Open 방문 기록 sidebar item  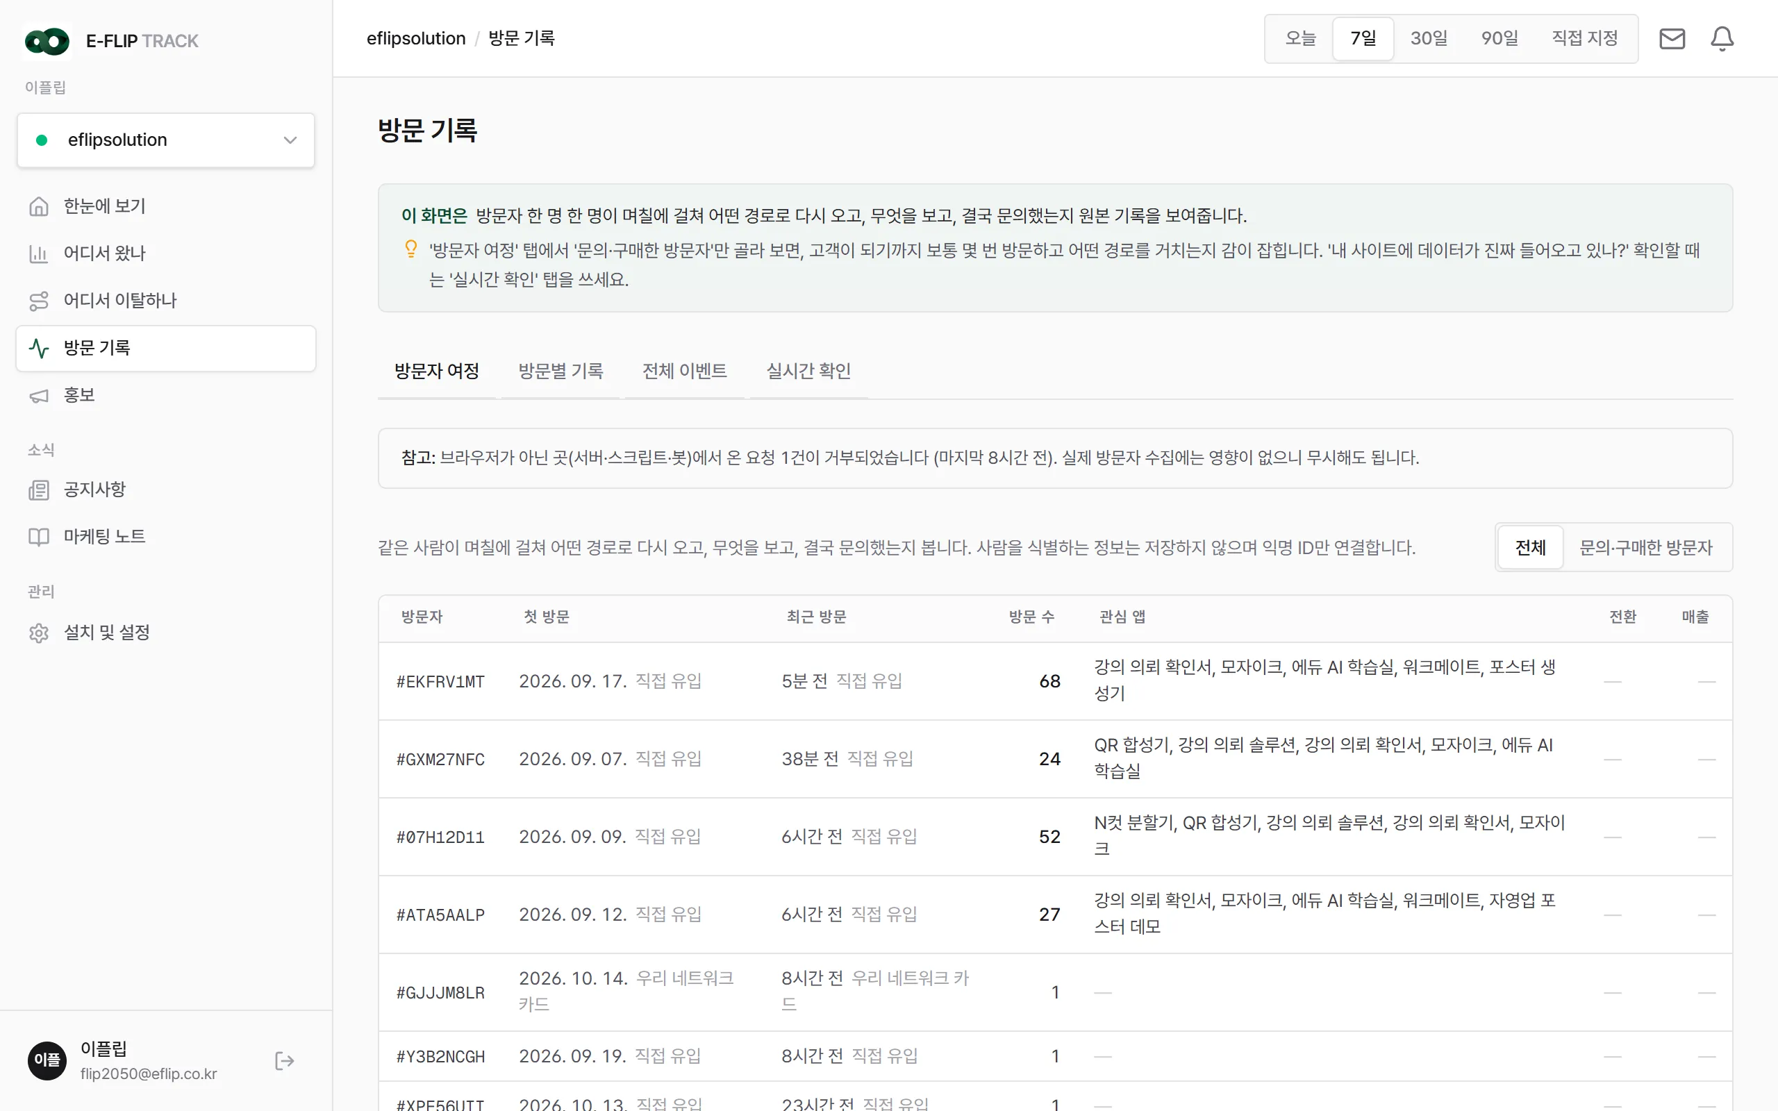(166, 349)
